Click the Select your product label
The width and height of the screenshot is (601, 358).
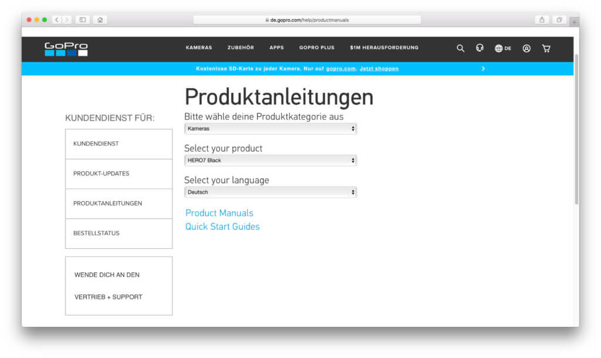[x=223, y=148]
